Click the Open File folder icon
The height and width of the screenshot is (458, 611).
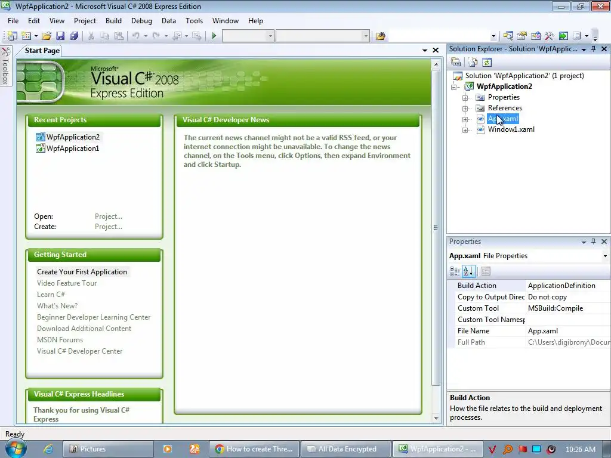(47, 36)
